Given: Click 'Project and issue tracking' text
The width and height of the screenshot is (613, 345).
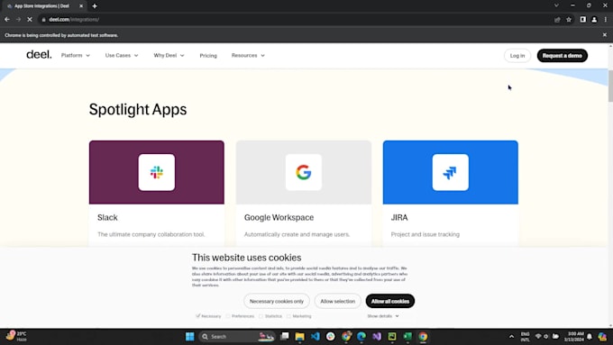Looking at the screenshot, I should [425, 234].
